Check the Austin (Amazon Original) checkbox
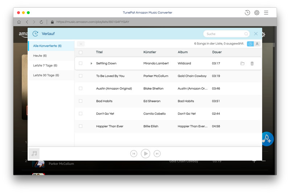 [80, 88]
